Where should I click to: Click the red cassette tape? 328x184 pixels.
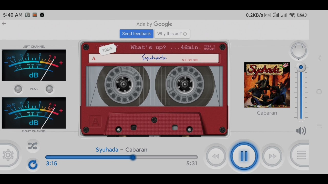154,89
